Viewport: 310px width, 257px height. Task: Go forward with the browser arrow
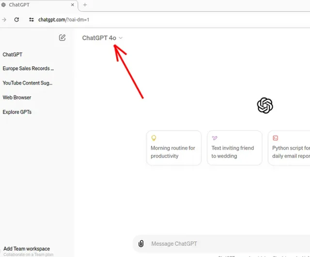click(x=4, y=19)
